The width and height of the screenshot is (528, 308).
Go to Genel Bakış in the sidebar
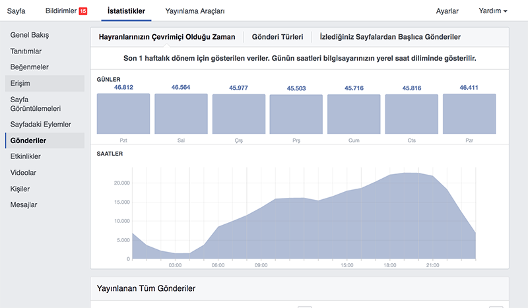point(30,35)
